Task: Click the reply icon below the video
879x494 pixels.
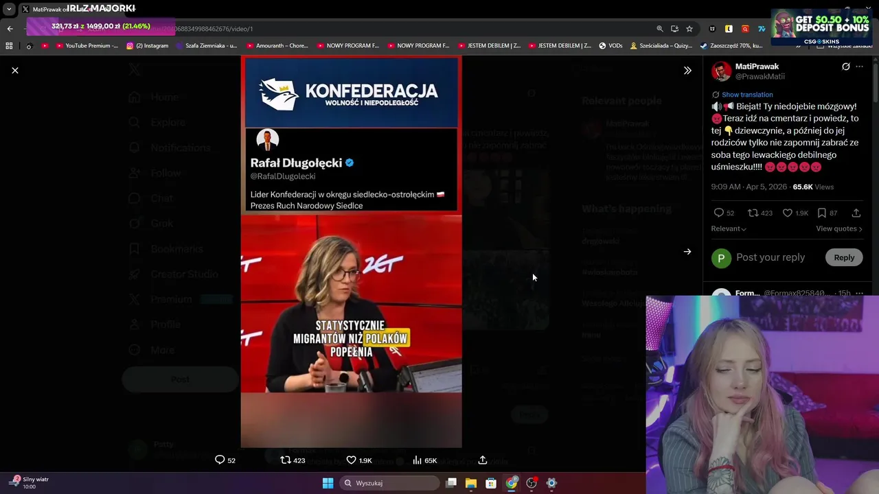Action: click(x=220, y=460)
